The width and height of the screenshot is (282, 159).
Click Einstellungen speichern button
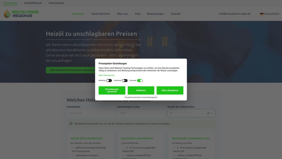tap(112, 90)
